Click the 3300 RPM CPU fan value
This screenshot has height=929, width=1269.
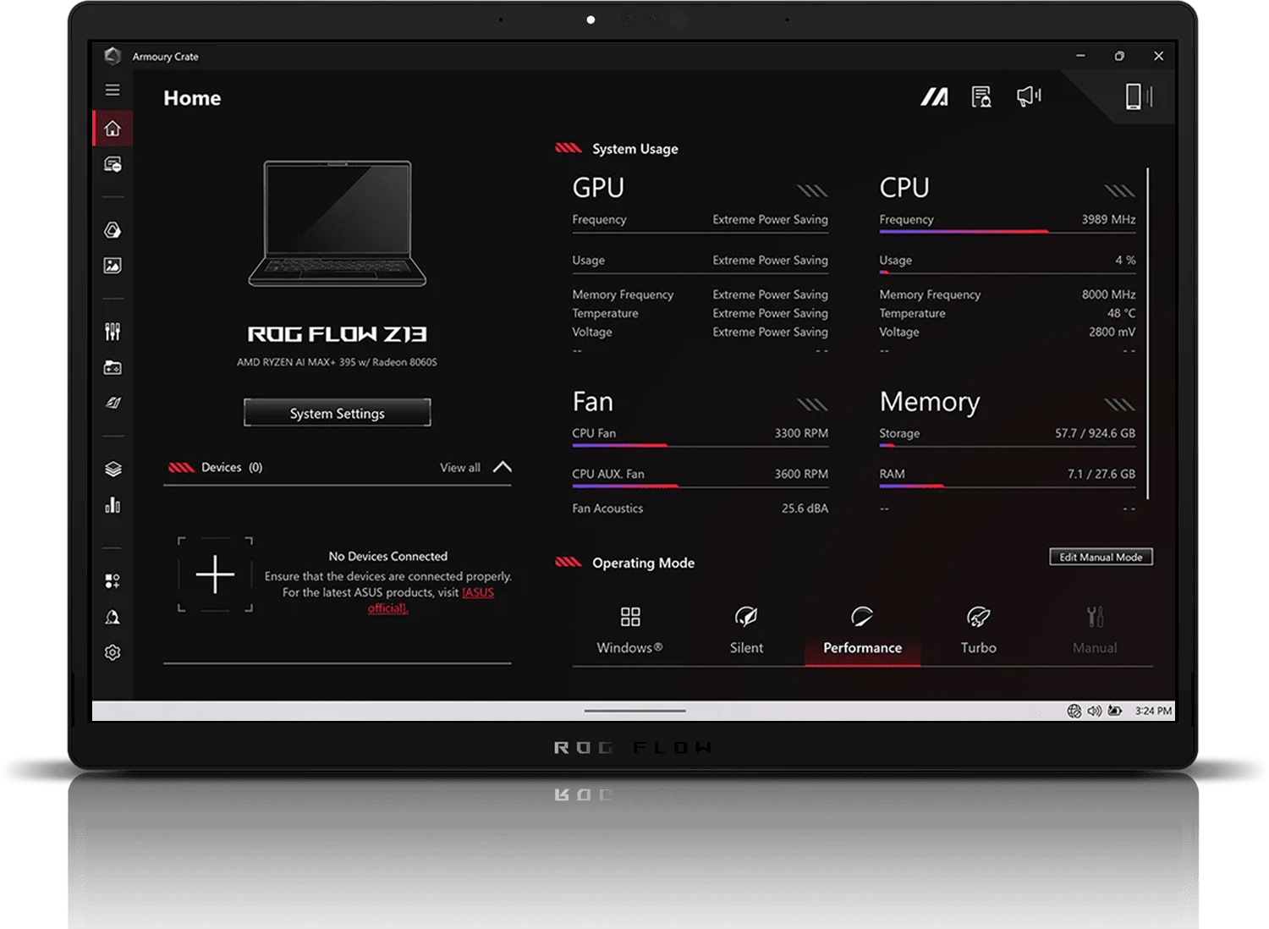pyautogui.click(x=801, y=433)
